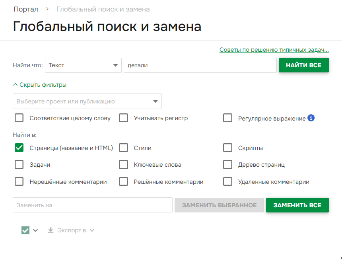Enable search in Дерево страниц

click(x=227, y=164)
